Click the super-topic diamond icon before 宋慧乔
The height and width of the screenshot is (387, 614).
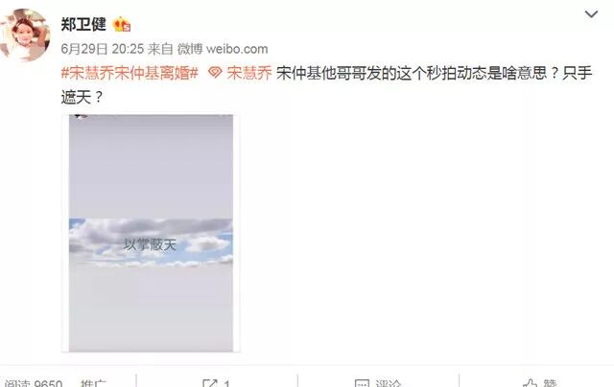[215, 73]
